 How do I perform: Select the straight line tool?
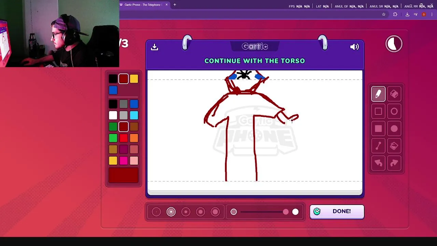(x=378, y=146)
